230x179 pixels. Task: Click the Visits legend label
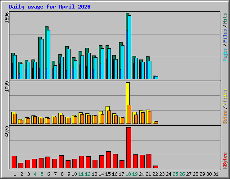225,98
